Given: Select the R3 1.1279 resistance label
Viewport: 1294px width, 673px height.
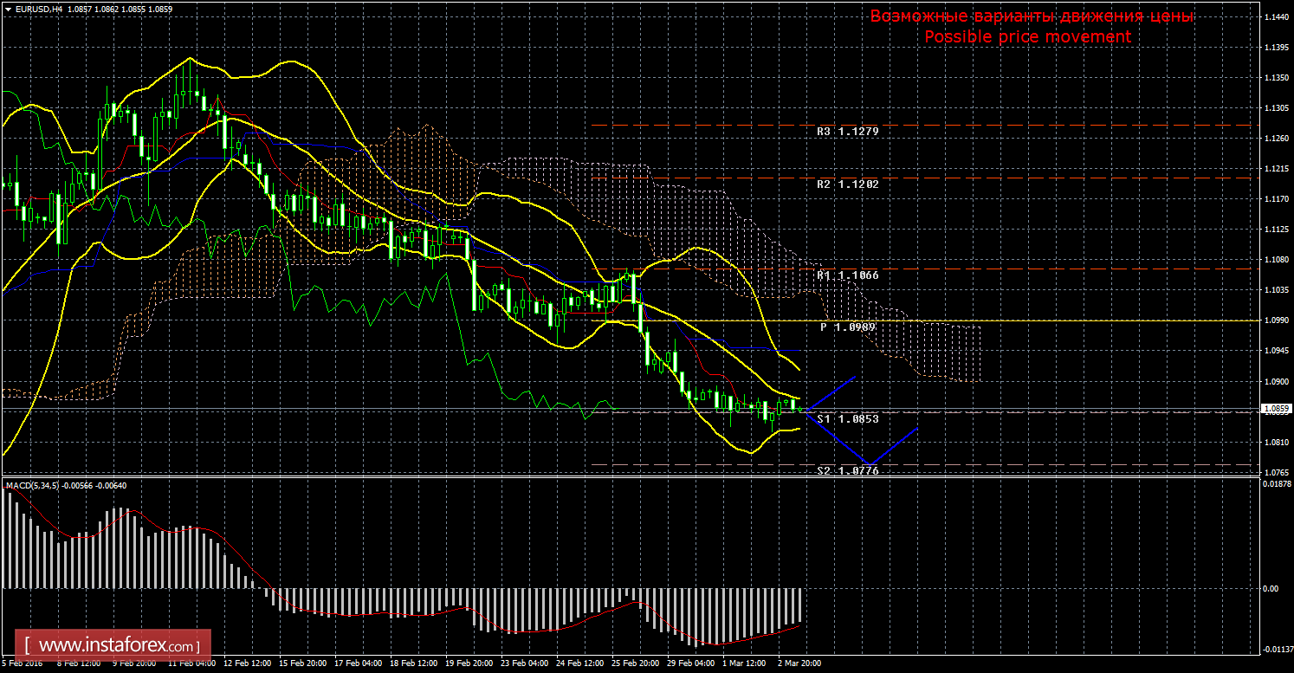Looking at the screenshot, I should (847, 132).
